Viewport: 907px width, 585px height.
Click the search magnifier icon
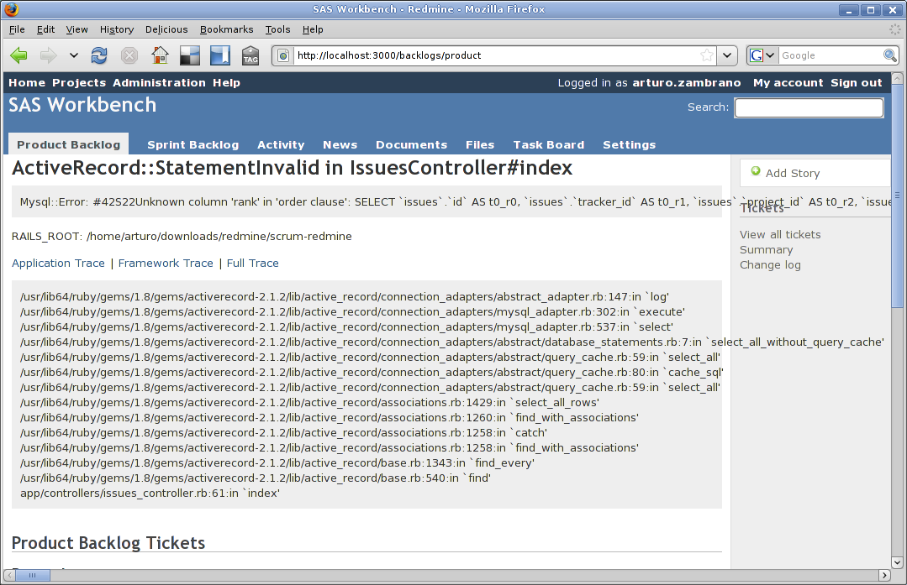tap(890, 55)
